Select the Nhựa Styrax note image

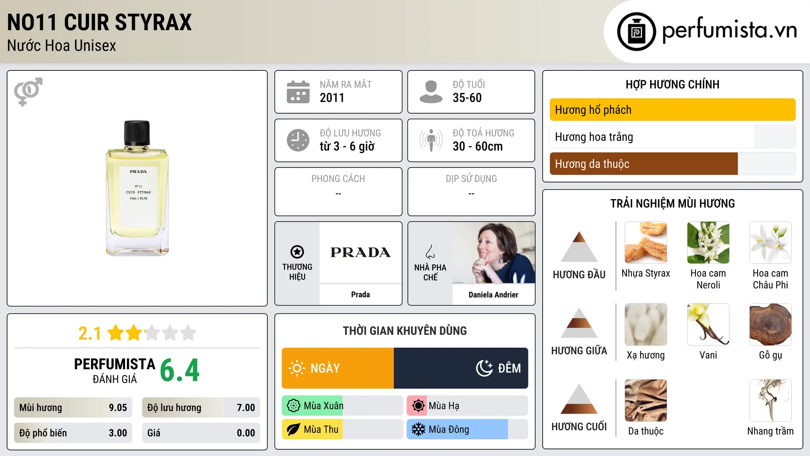click(x=646, y=243)
